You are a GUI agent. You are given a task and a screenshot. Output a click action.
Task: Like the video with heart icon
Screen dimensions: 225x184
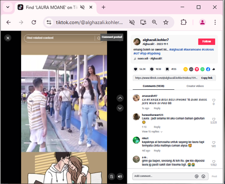tap(135, 69)
